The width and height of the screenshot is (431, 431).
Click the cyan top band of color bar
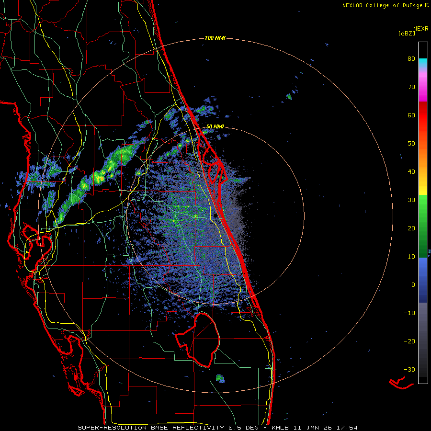pyautogui.click(x=423, y=62)
